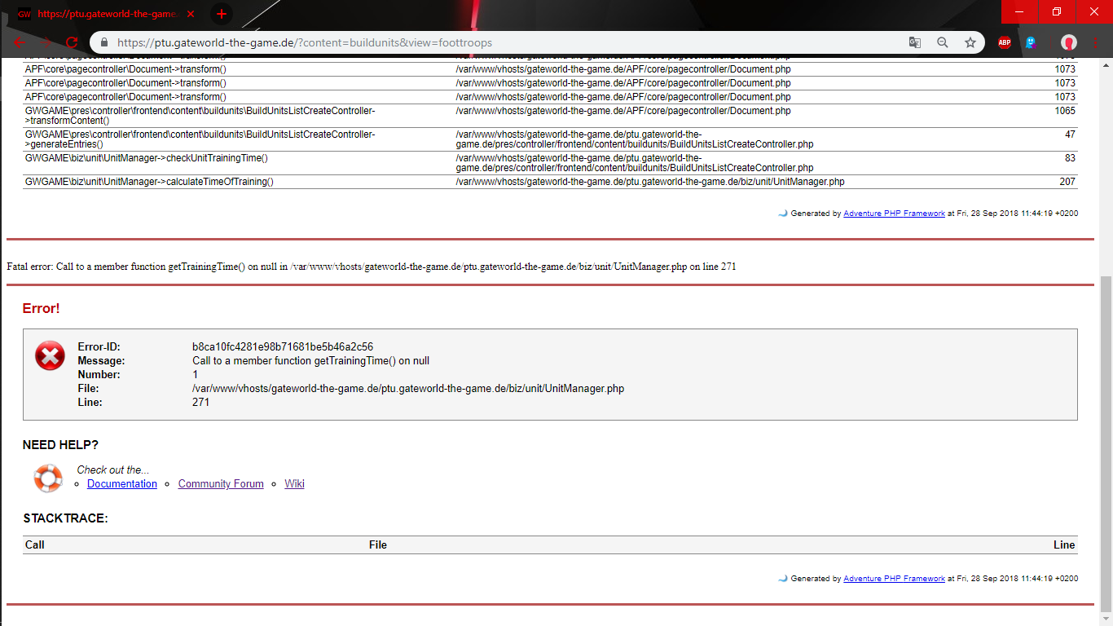This screenshot has width=1113, height=626.
Task: Bookmark this page with the star icon
Action: (970, 42)
